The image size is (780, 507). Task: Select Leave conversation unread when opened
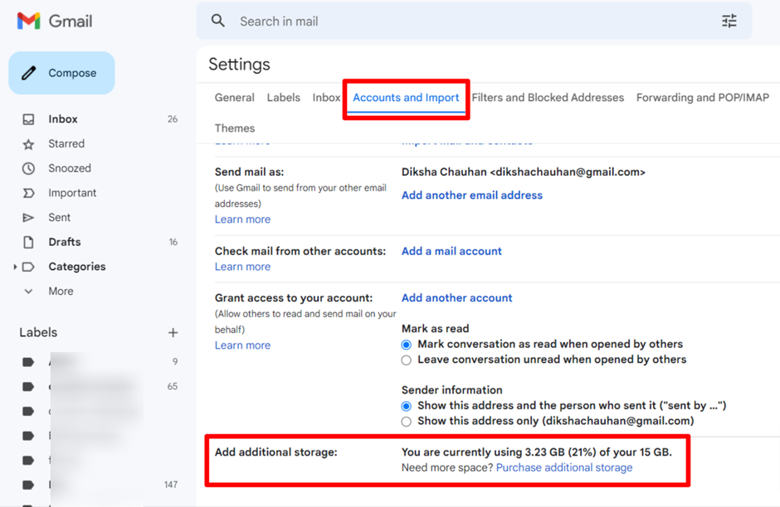(407, 360)
